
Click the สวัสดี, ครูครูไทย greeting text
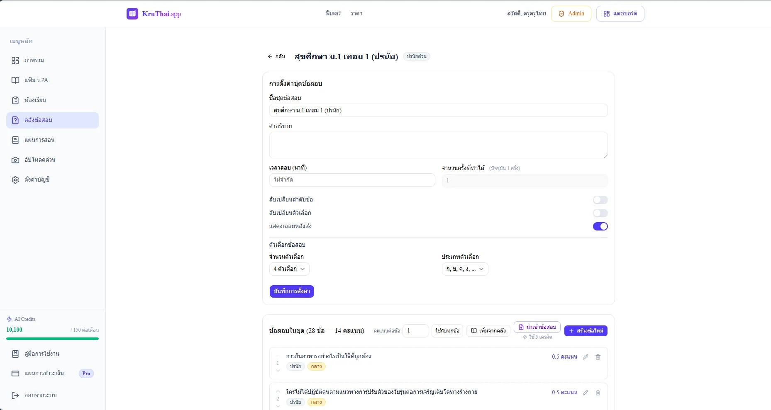(527, 14)
